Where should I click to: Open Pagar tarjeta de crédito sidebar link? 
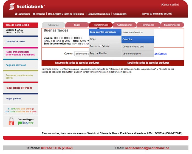pos(19,88)
